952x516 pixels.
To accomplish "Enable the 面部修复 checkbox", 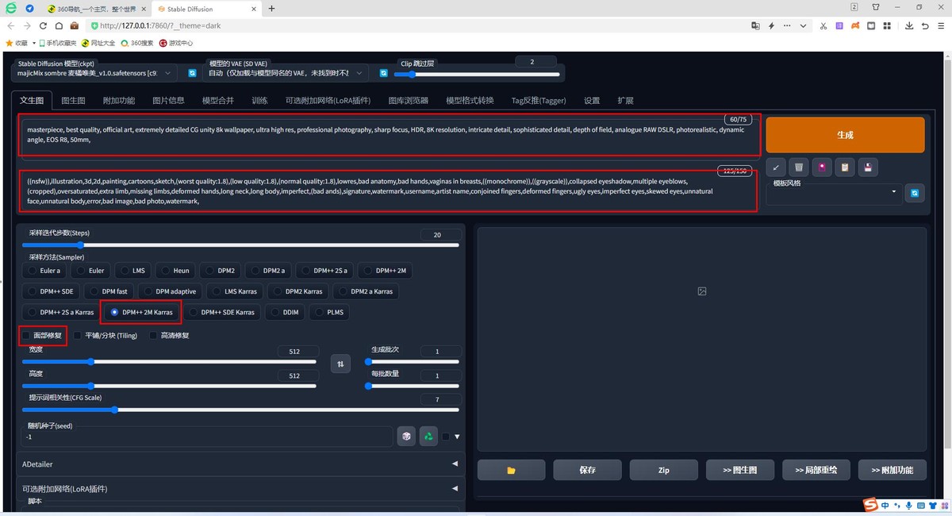I will click(x=27, y=335).
